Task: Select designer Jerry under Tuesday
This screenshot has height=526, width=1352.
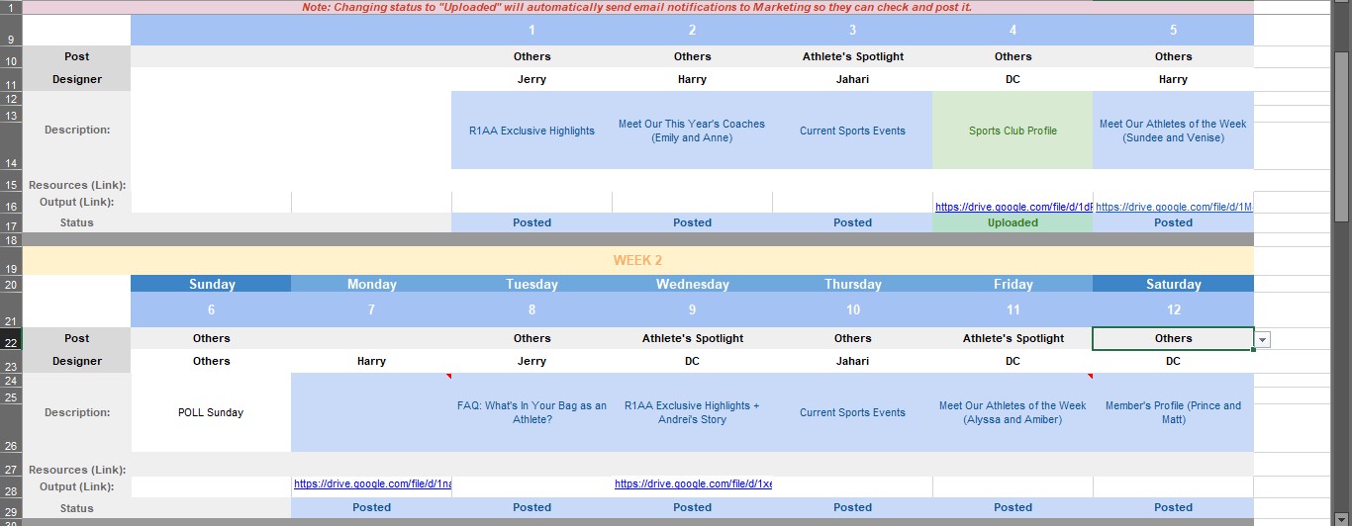Action: click(x=532, y=361)
